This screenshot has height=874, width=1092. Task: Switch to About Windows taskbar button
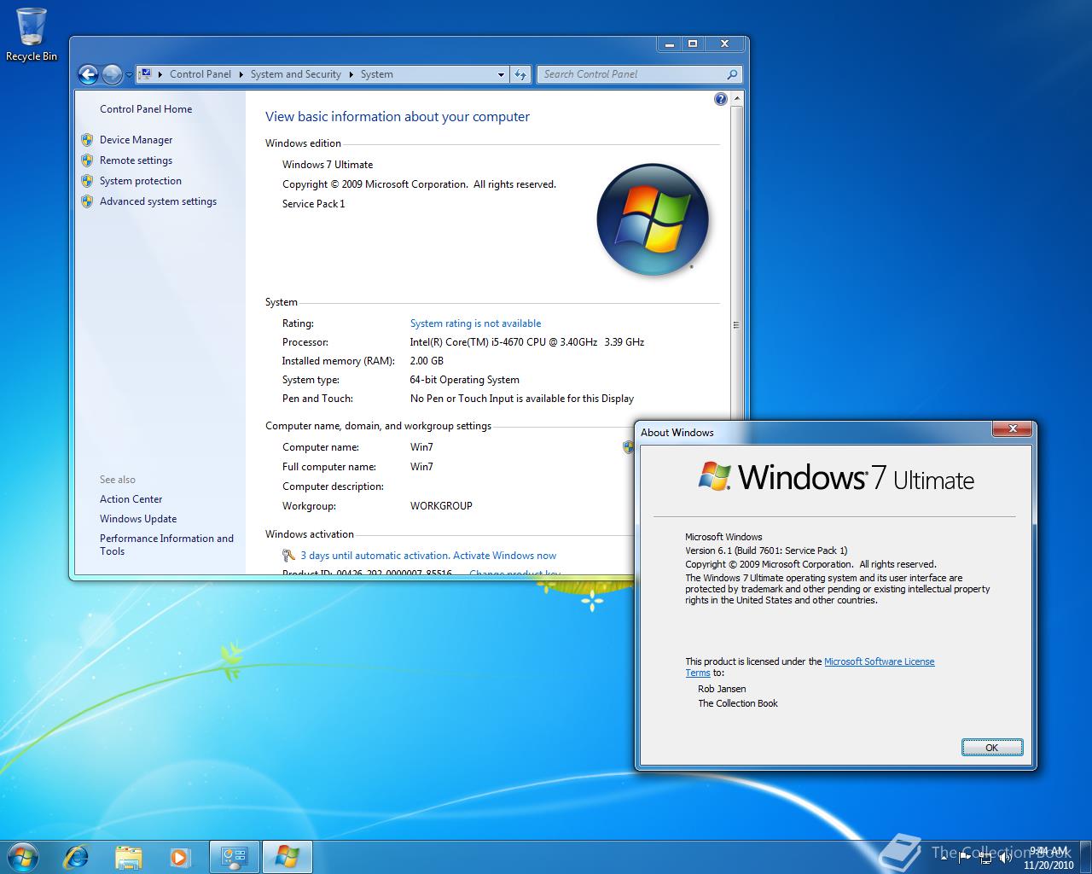[288, 857]
